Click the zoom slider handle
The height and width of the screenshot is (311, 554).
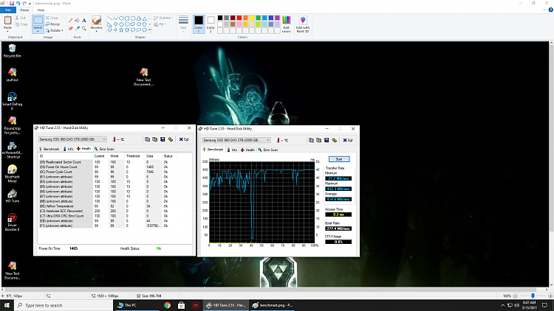[x=533, y=296]
